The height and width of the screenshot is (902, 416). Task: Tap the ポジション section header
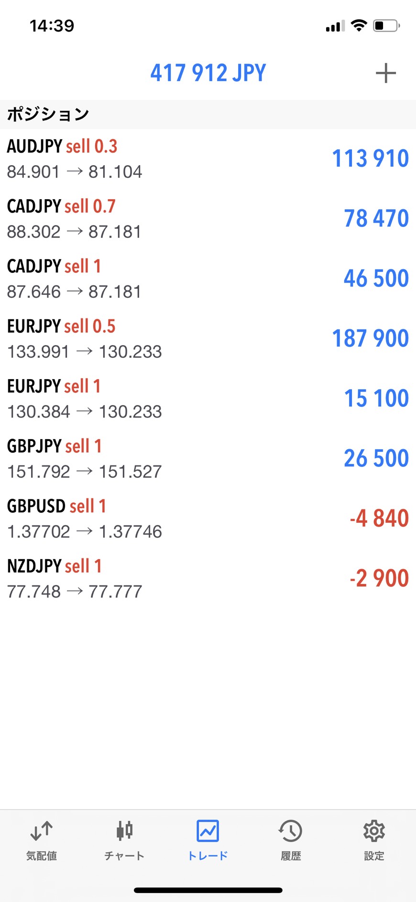pos(48,114)
